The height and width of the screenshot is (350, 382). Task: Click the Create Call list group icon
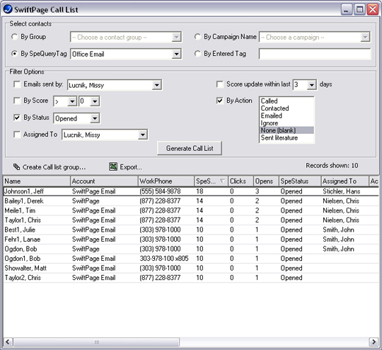pyautogui.click(x=16, y=167)
